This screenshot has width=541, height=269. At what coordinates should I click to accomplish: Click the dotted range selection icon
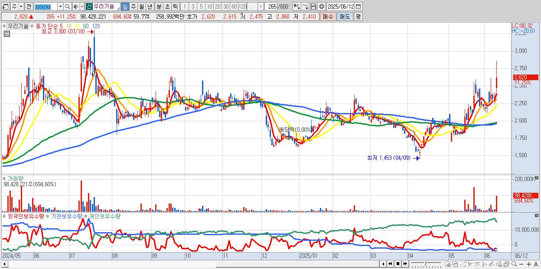pos(462,264)
